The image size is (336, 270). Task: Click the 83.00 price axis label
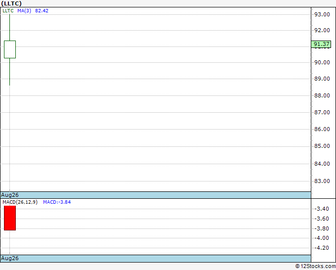322,181
